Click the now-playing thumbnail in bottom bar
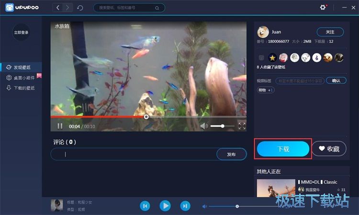This screenshot has height=215, width=359. tap(57, 205)
